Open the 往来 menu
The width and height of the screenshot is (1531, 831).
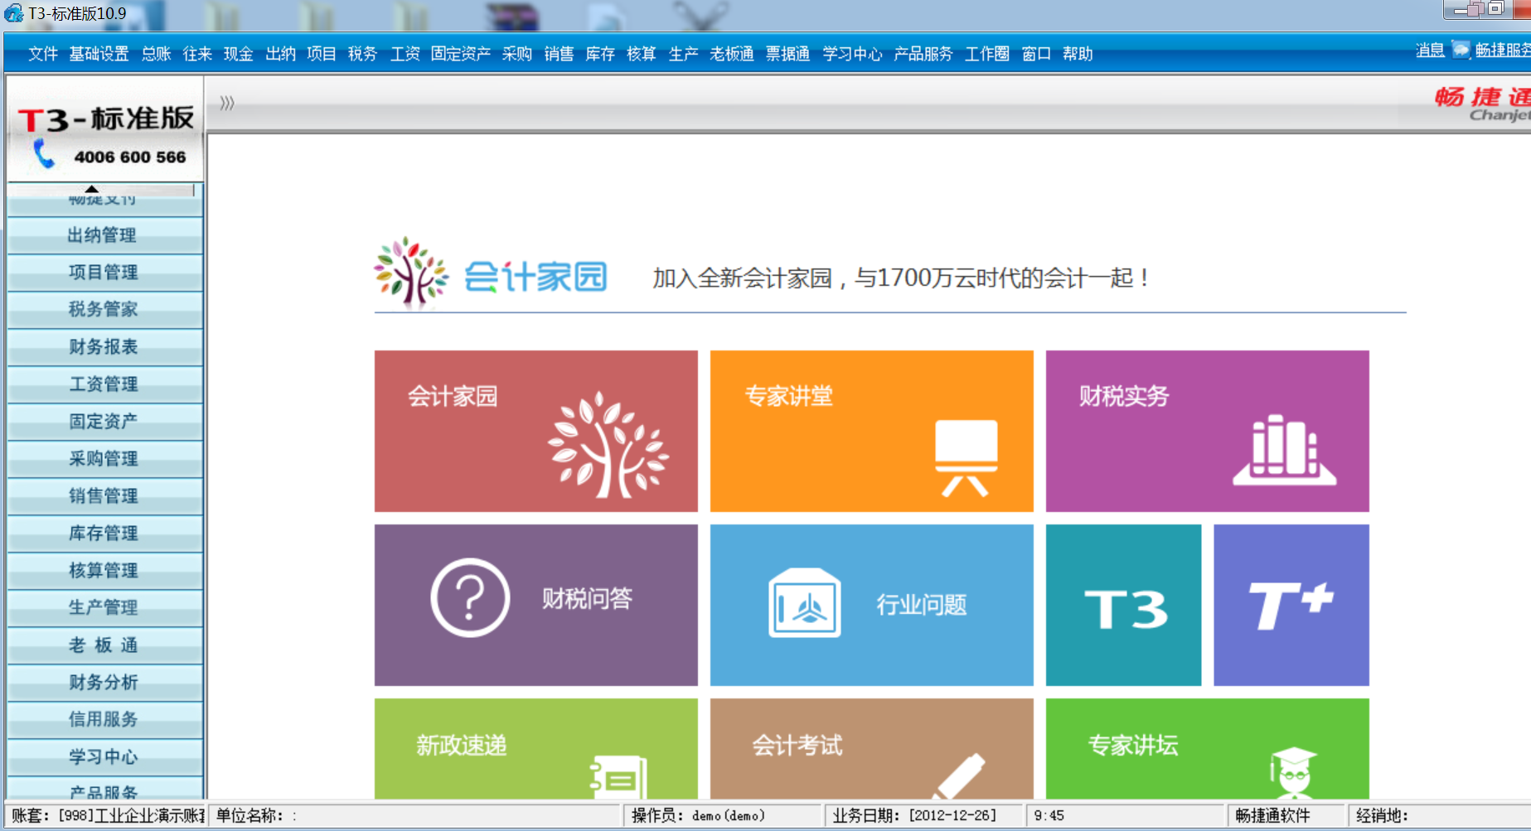coord(197,54)
